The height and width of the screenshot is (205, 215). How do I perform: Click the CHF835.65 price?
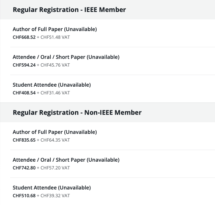(24, 140)
